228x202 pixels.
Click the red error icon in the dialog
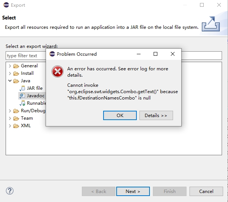[x=58, y=71]
